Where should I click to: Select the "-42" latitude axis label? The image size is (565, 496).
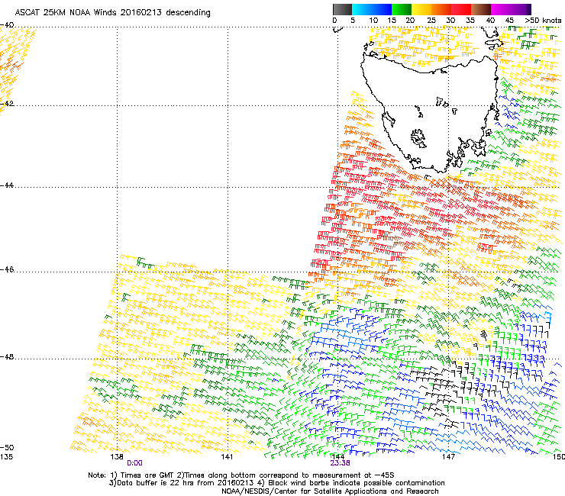point(7,104)
